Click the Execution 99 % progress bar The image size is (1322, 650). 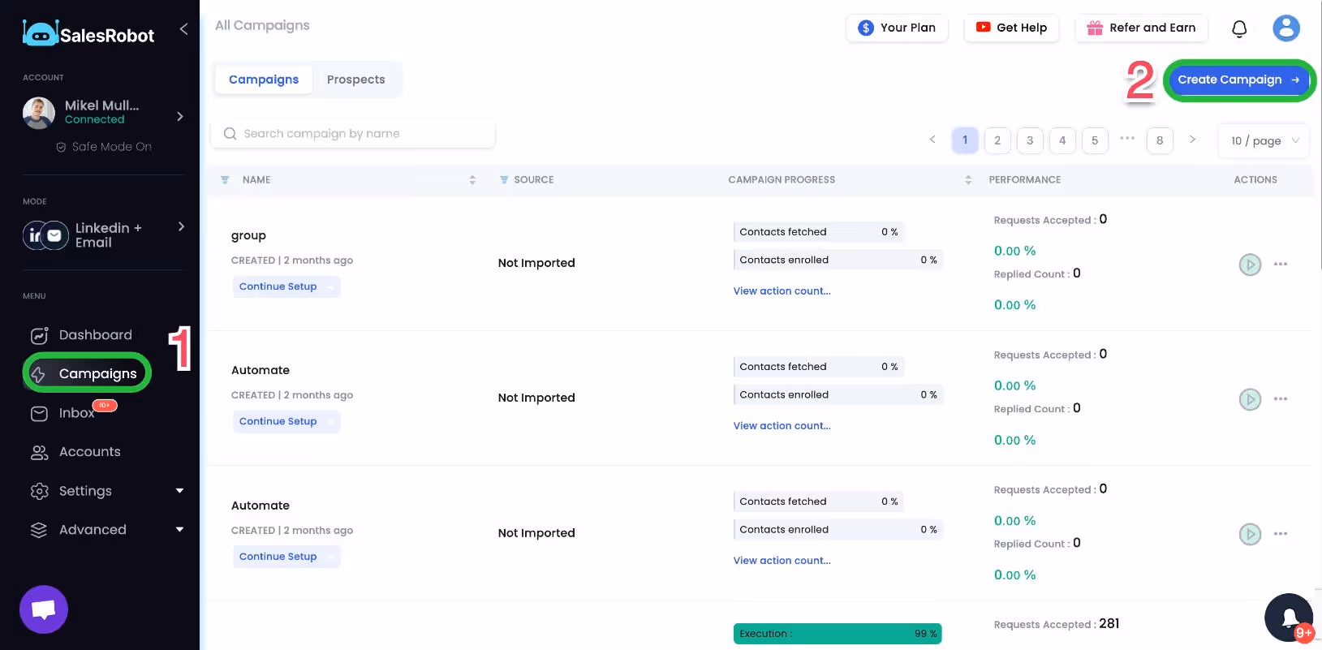pos(838,634)
